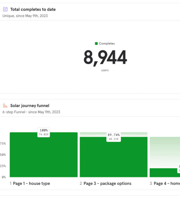Click "Unique, since May 9th, 2023" subtitle

point(25,16)
